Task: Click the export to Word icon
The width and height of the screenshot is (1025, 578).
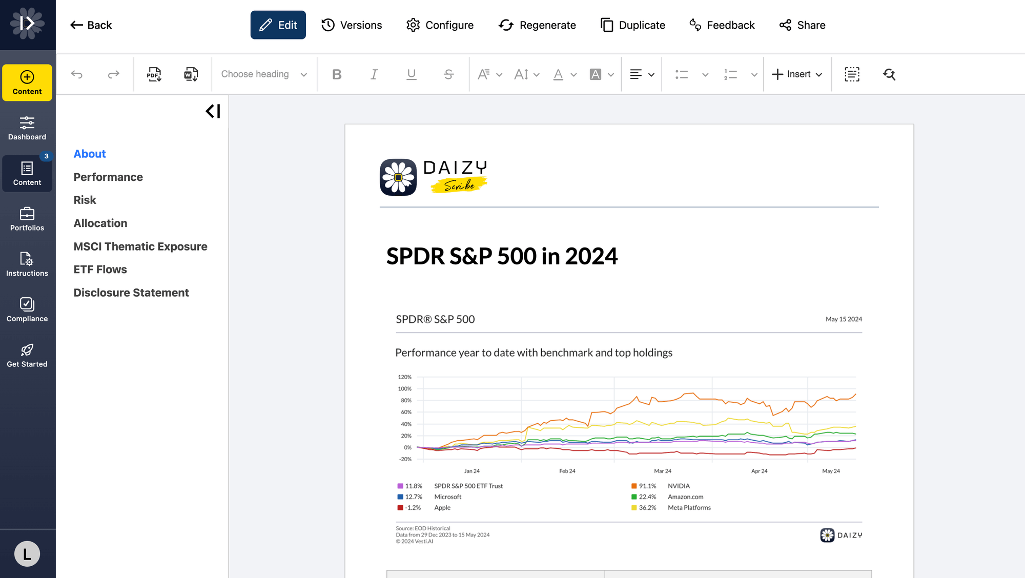Action: coord(191,74)
